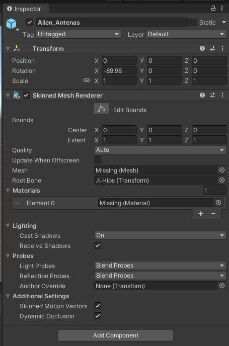Open Transform presets slider icon
The image size is (229, 346).
pos(212,48)
